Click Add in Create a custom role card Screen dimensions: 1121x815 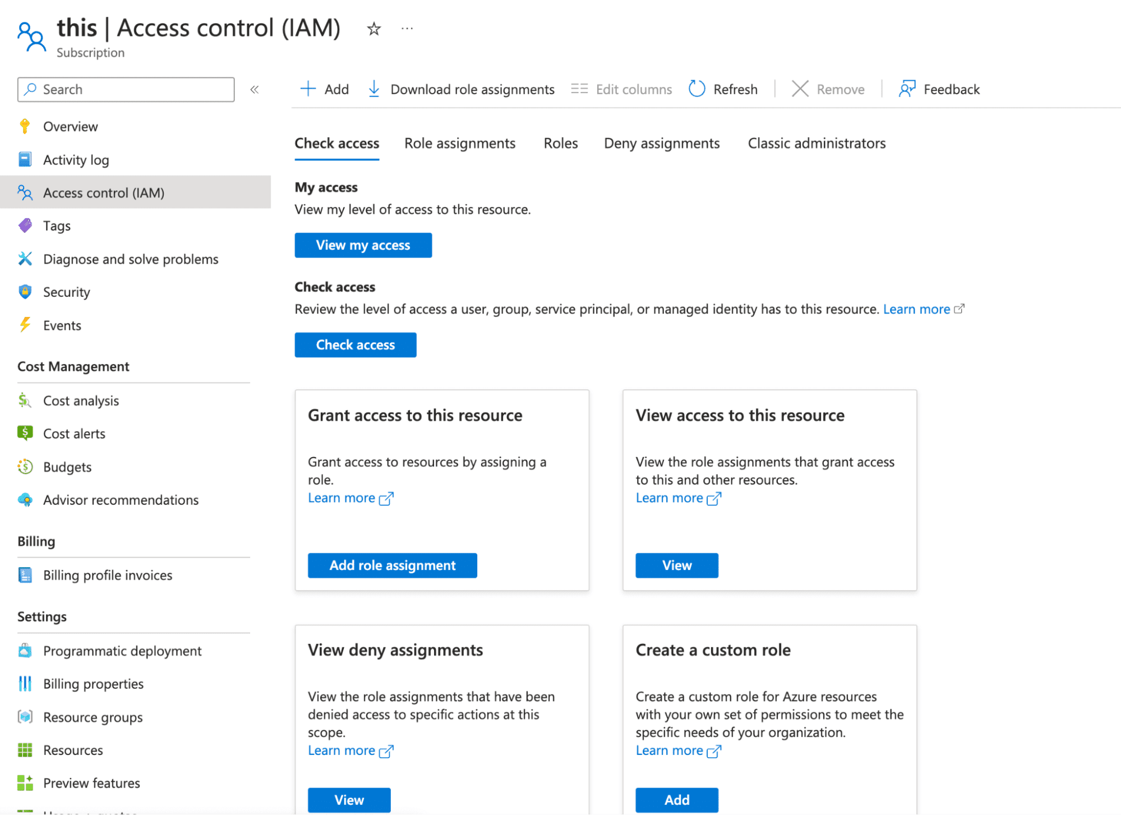point(677,800)
